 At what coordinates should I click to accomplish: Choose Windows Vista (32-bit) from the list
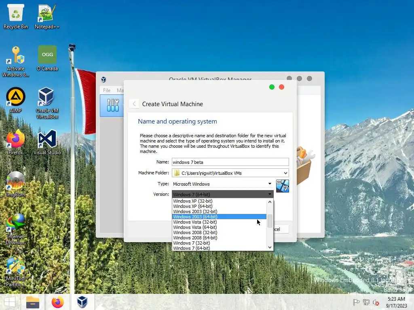[219, 222]
